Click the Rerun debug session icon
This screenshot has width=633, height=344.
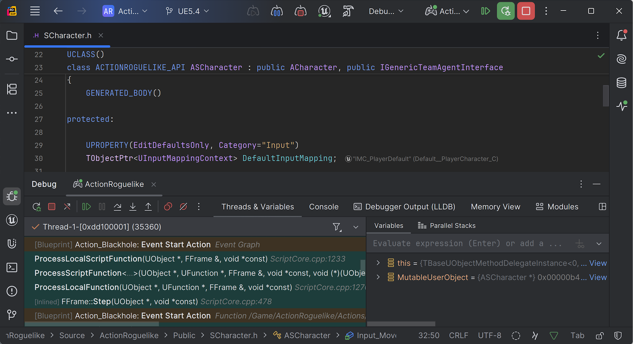37,207
